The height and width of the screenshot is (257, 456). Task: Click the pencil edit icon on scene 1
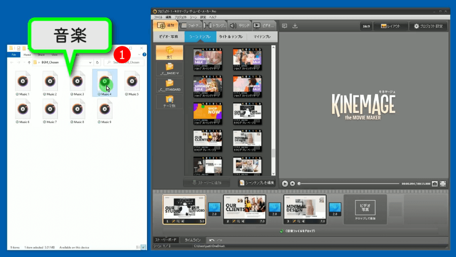172,221
